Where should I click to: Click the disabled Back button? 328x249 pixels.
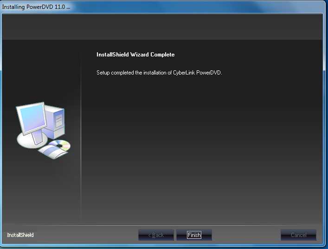coord(156,235)
